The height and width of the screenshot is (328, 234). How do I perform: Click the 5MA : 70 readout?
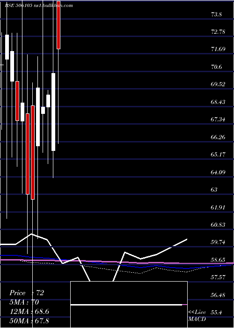tap(24, 302)
